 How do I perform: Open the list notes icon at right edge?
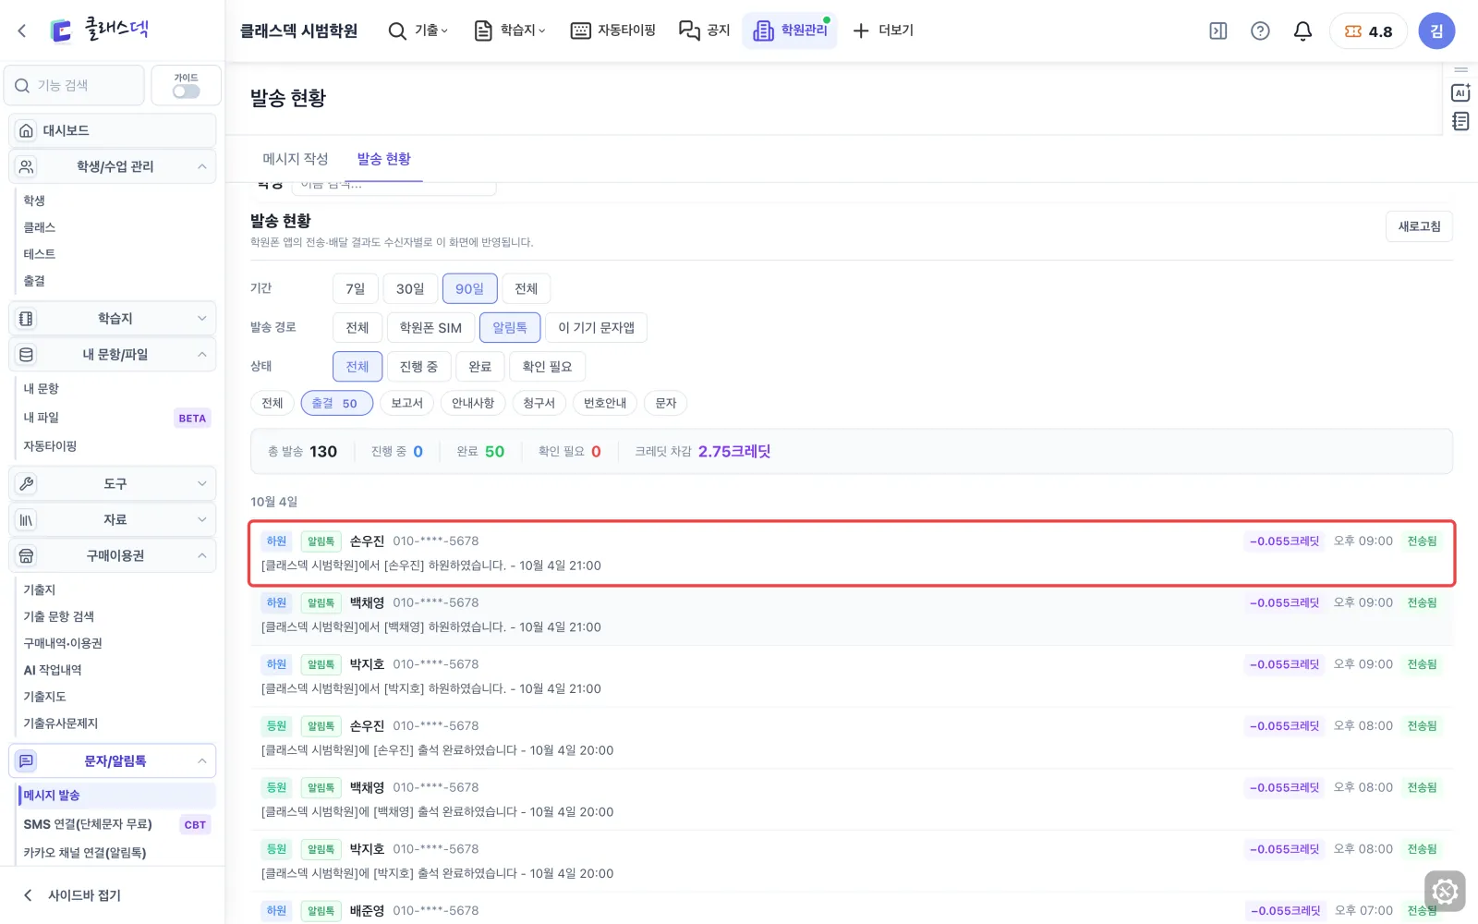[x=1460, y=121]
